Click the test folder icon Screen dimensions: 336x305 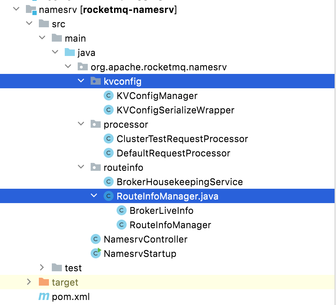(x=57, y=267)
